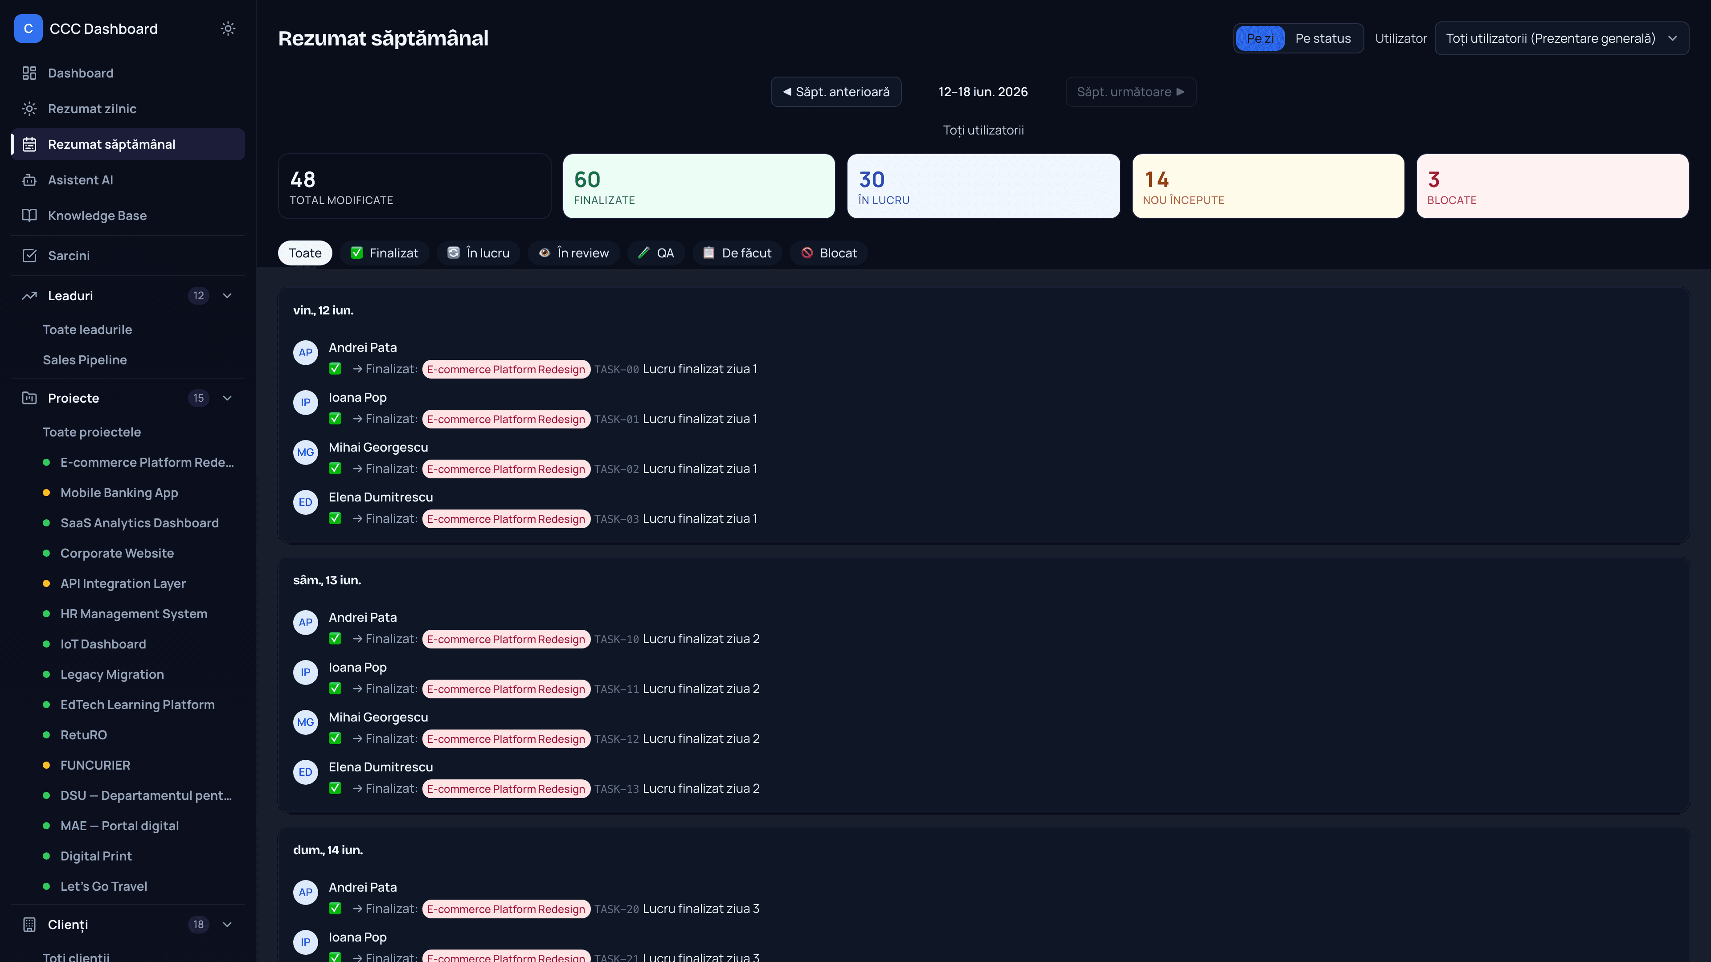
Task: Go to Săpt. următoare
Action: (x=1130, y=92)
